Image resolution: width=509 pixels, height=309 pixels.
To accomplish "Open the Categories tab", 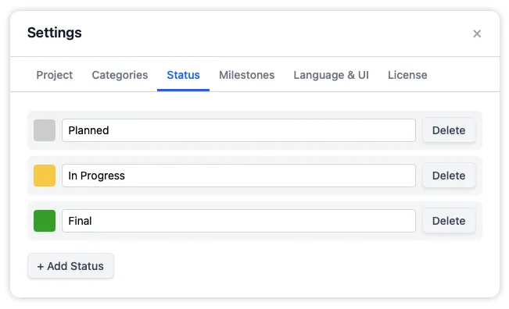I will 120,75.
